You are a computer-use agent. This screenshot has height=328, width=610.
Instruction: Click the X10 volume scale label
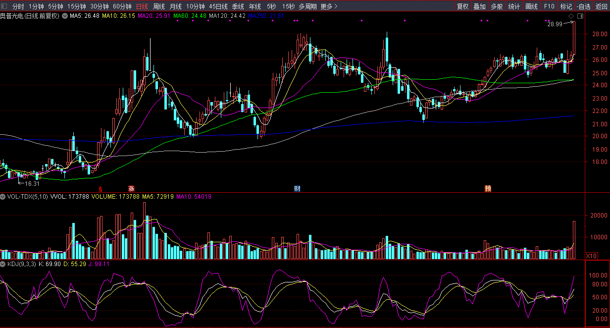[x=591, y=256]
